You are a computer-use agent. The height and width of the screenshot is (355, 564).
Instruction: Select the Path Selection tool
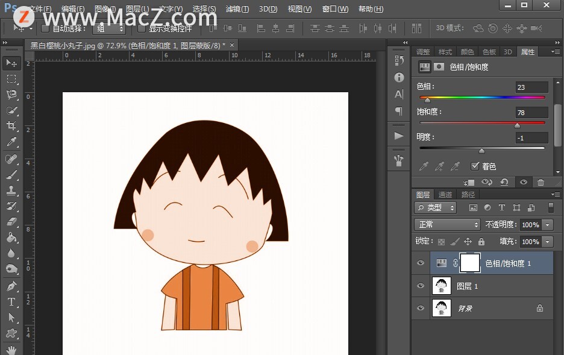(x=11, y=317)
